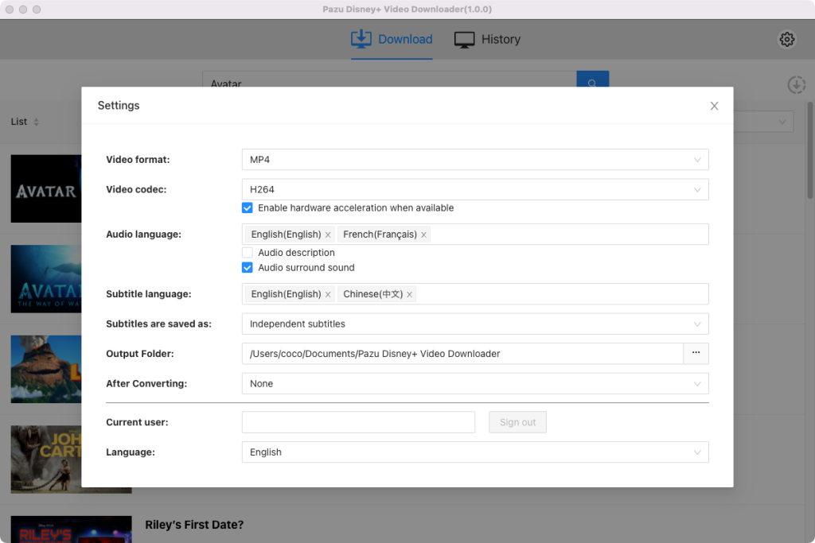Image resolution: width=815 pixels, height=543 pixels.
Task: Select the John Carter thumbnail
Action: click(46, 460)
